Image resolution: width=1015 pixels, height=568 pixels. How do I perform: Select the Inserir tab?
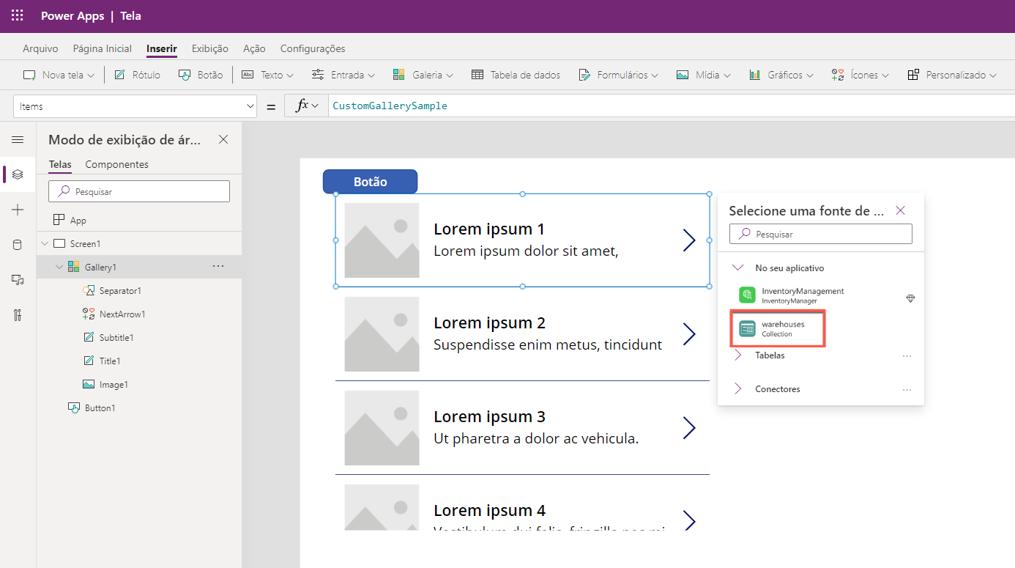pyautogui.click(x=162, y=48)
